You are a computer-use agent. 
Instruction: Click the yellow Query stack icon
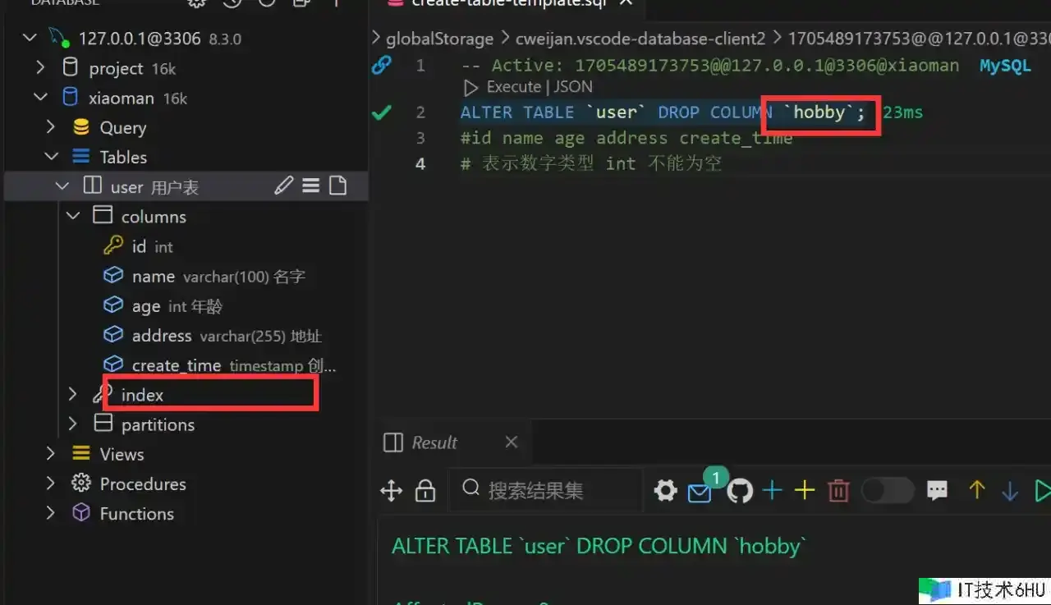coord(81,127)
